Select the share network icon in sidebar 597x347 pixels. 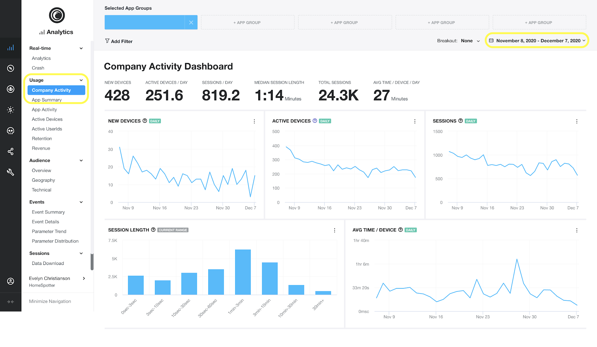10,151
